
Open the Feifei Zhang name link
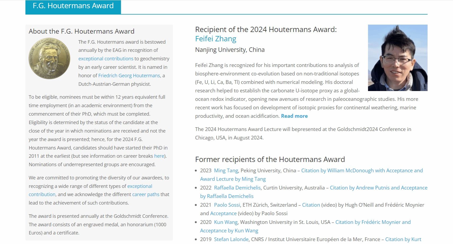pos(215,39)
